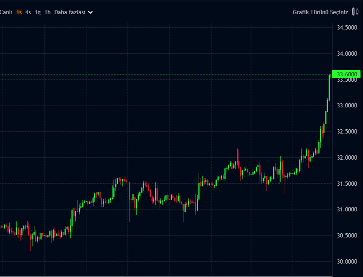Click the latest tall green candle

pos(329,87)
